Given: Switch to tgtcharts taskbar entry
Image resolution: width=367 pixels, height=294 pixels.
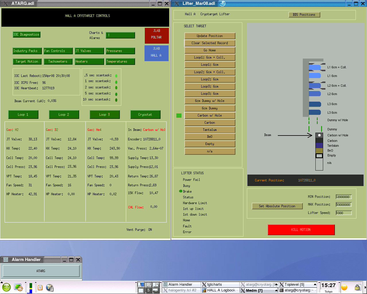Looking at the screenshot, I should pyautogui.click(x=220, y=285).
